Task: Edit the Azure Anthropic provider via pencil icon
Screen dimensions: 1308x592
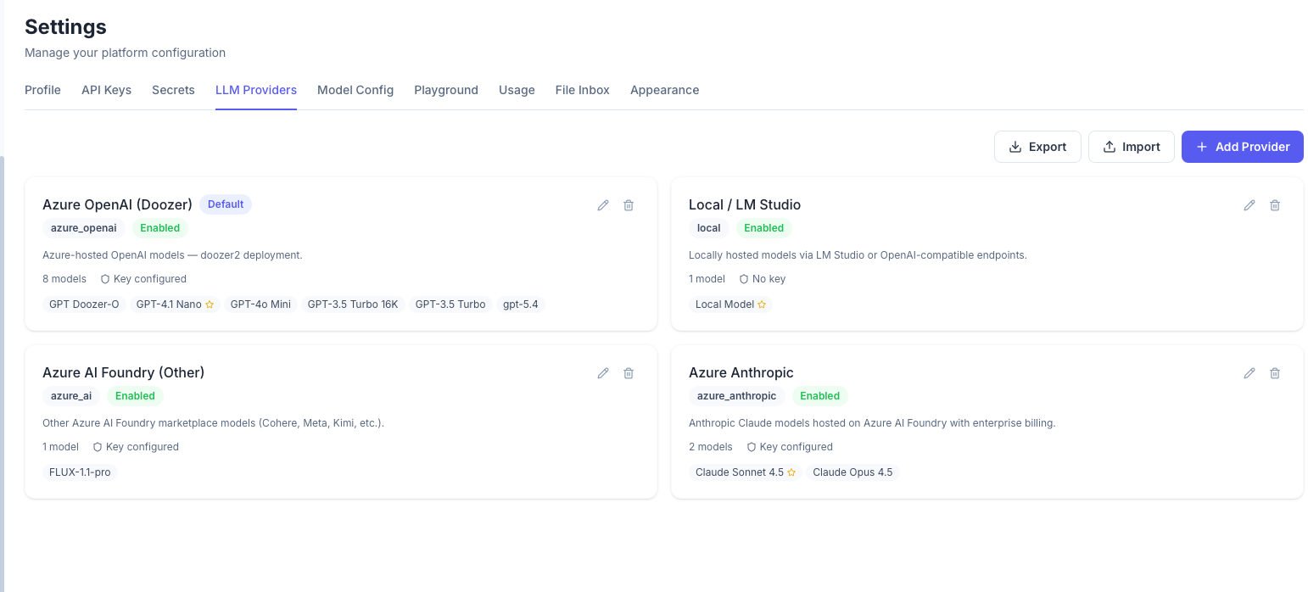Action: point(1249,372)
